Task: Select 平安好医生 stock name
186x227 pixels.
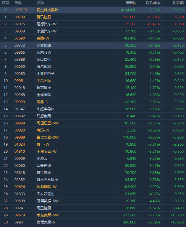Action: [x=46, y=194]
